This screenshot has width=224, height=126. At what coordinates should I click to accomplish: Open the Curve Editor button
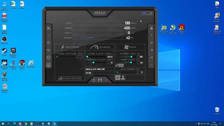tap(70, 78)
